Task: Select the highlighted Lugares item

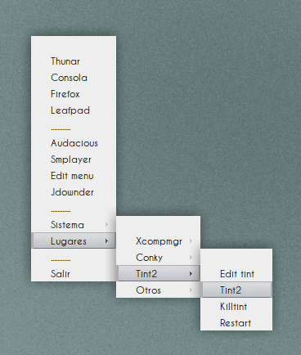Action: tap(74, 240)
